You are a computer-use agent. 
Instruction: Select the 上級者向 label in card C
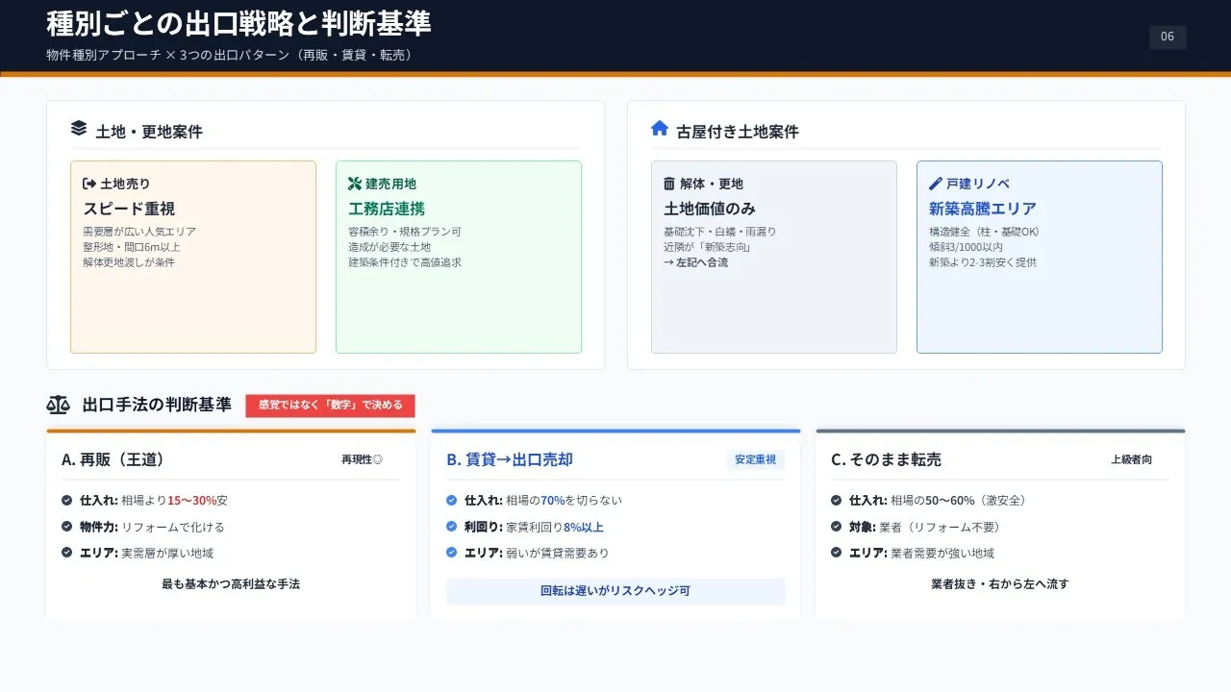point(1131,460)
